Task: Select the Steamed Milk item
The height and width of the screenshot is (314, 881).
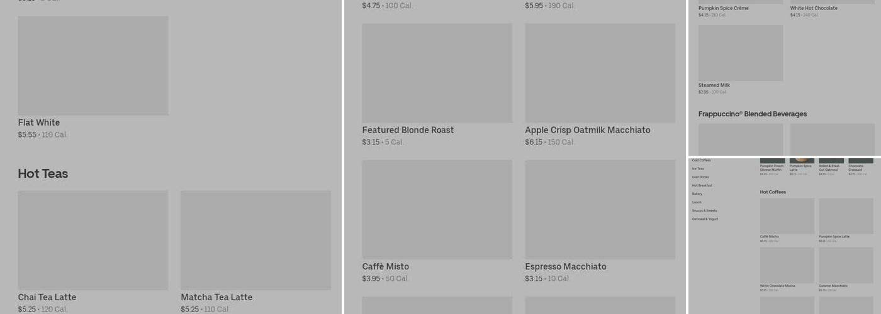Action: coord(740,53)
